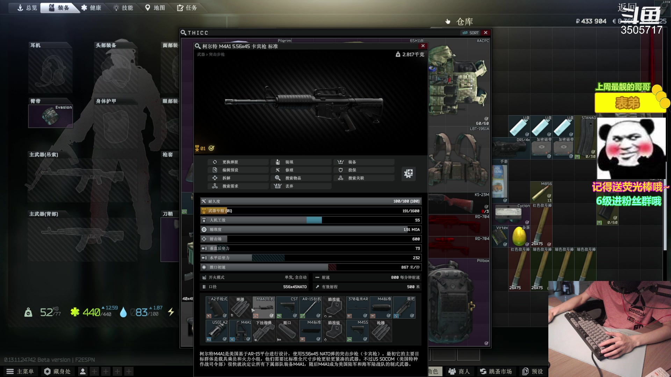Click empty 弹匣 magazine slot

coord(240,307)
